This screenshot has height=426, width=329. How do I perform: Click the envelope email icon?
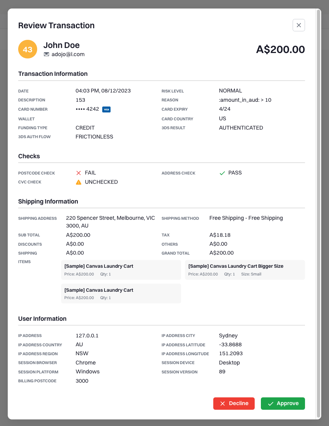point(46,54)
